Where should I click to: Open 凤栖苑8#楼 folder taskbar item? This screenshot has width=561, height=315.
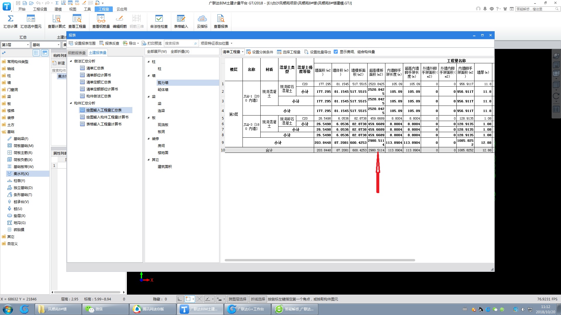(58, 309)
